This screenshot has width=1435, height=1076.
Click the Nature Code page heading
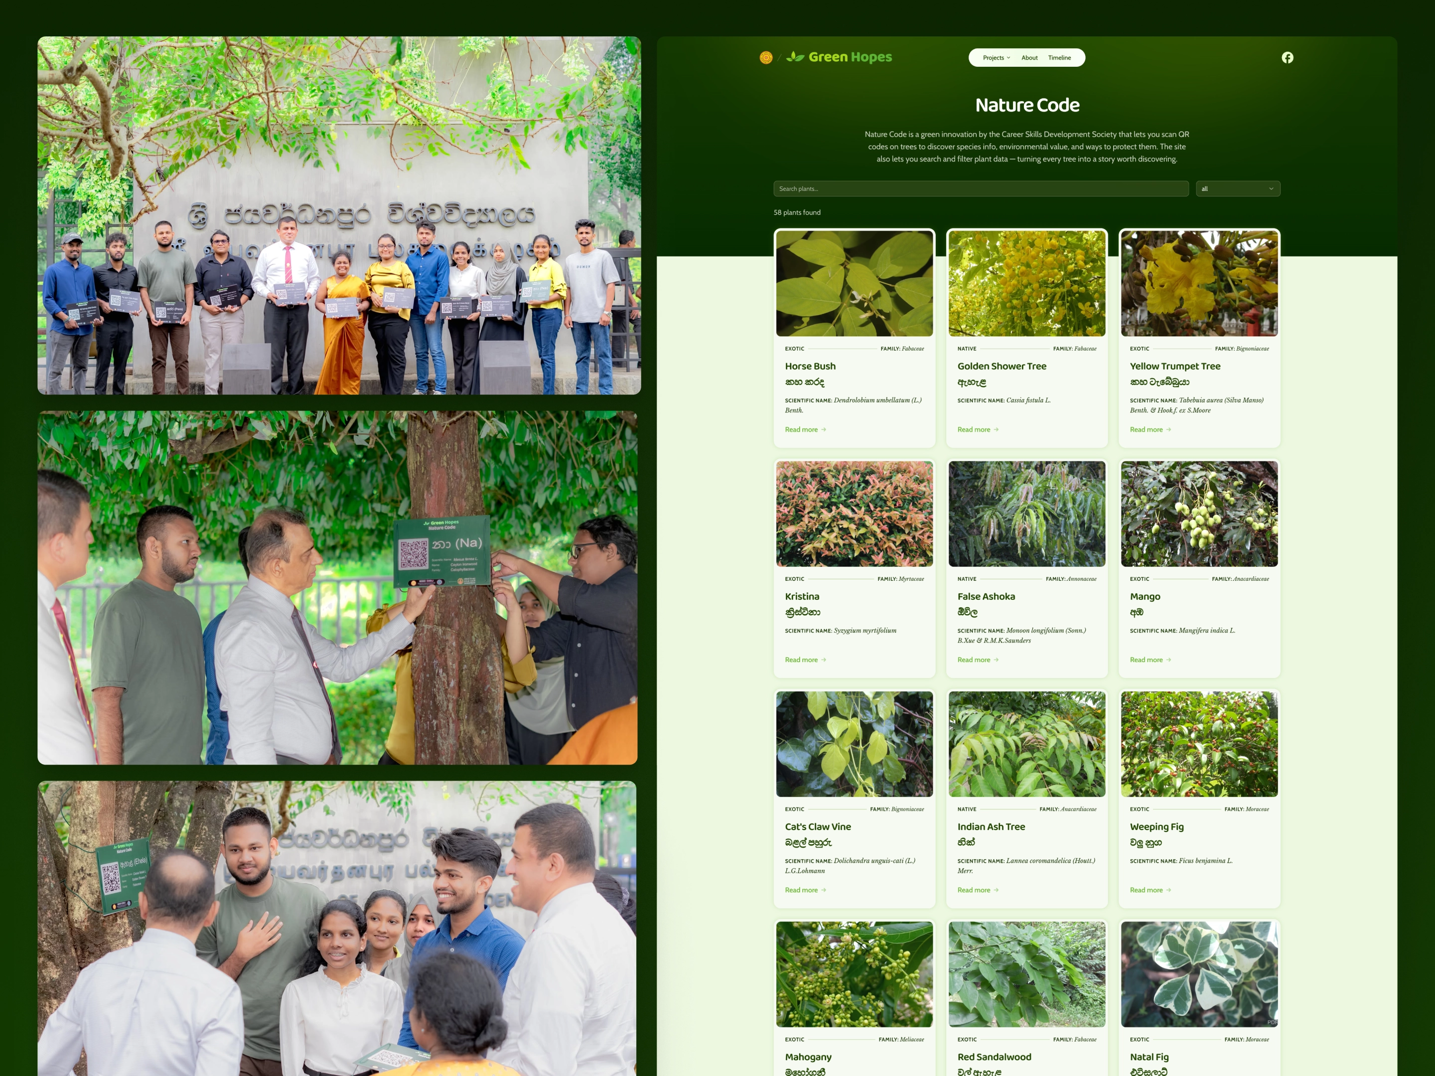click(x=1027, y=105)
